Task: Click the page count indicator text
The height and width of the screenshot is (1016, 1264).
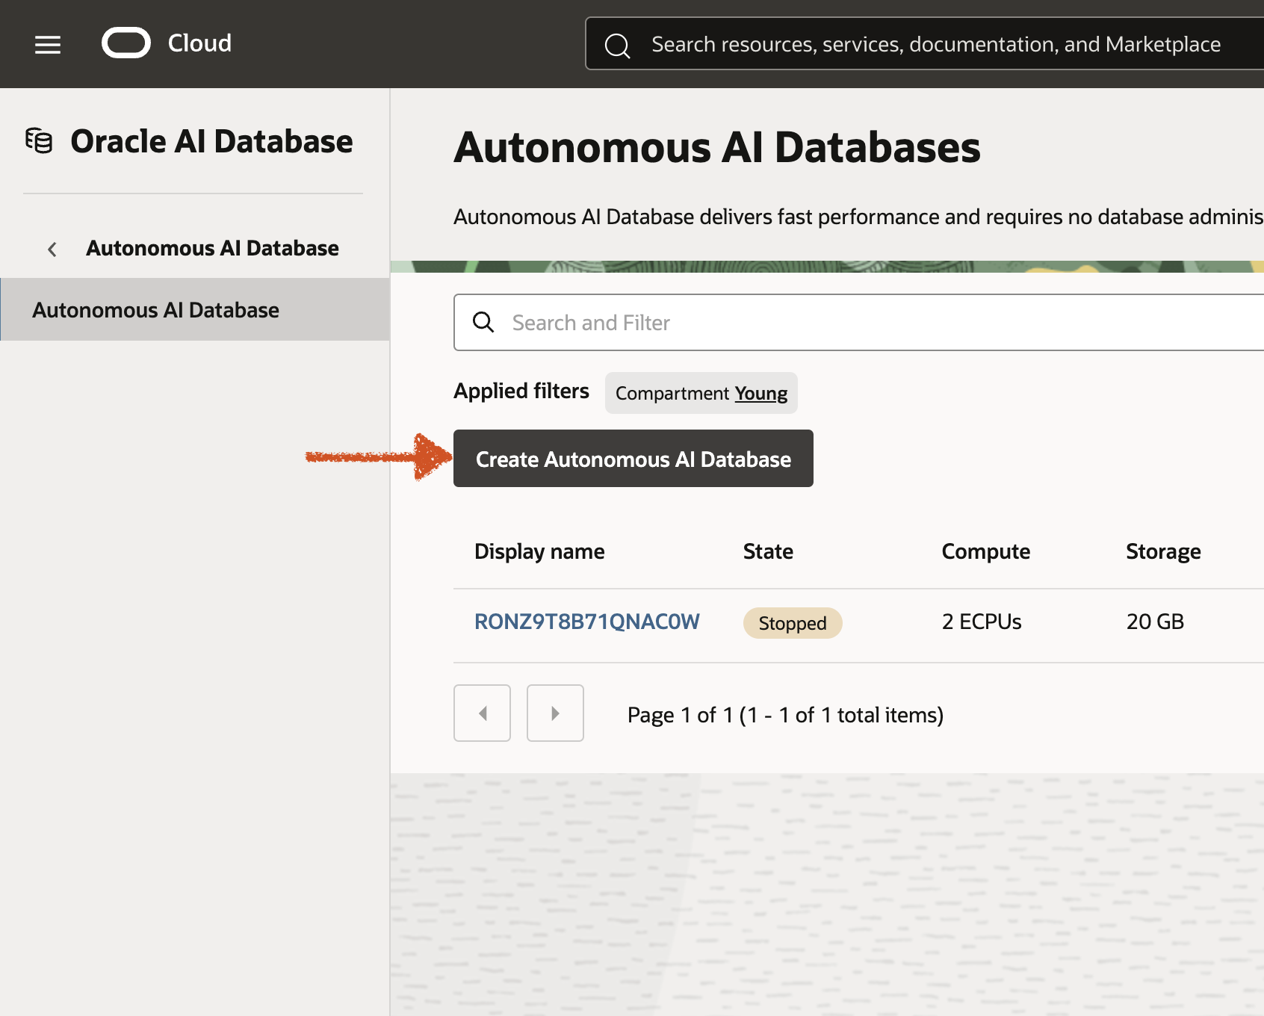Action: tap(784, 714)
